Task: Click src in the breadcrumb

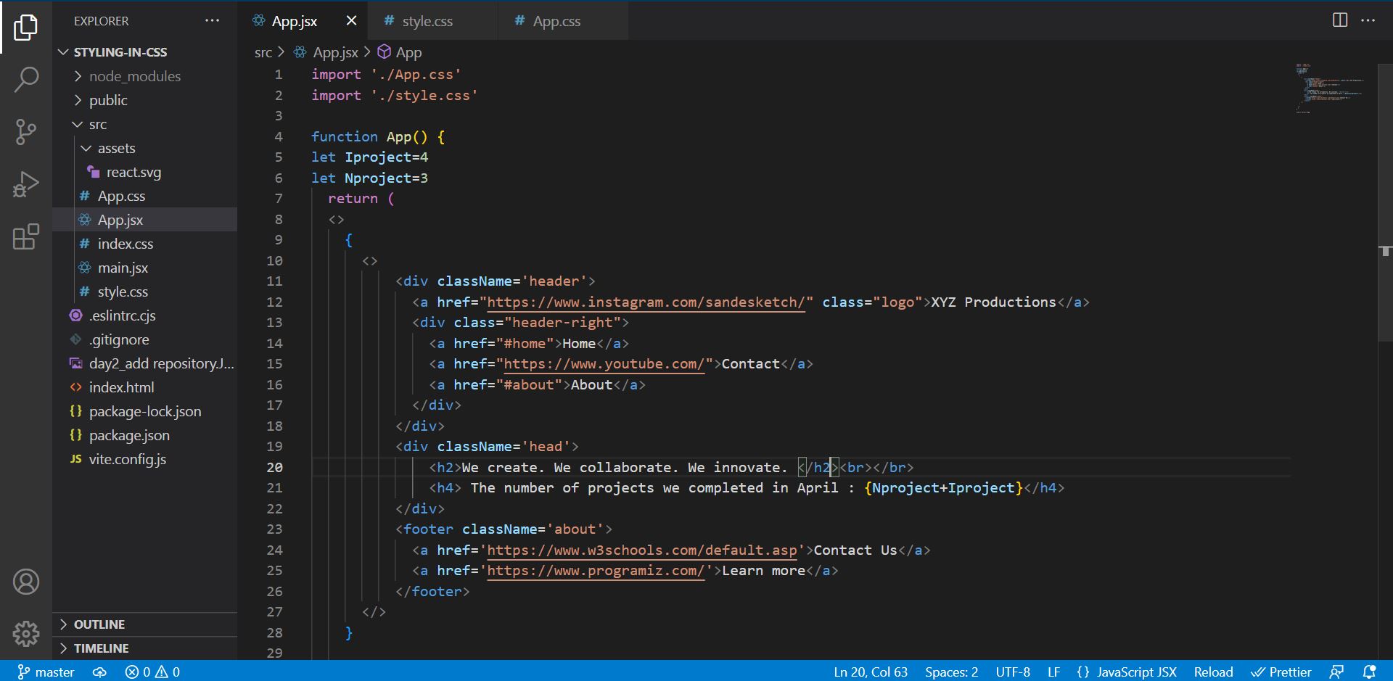Action: pos(263,52)
